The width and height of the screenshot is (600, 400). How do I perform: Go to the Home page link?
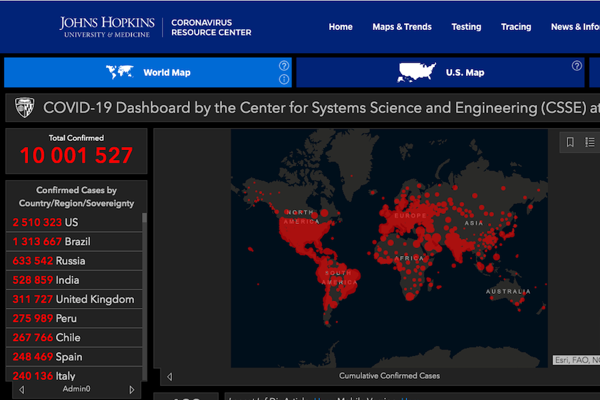341,27
